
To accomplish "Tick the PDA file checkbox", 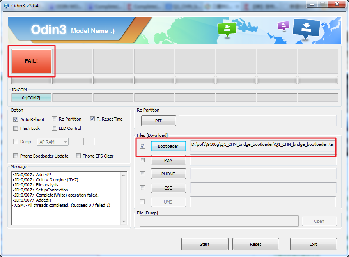I will tap(142, 160).
